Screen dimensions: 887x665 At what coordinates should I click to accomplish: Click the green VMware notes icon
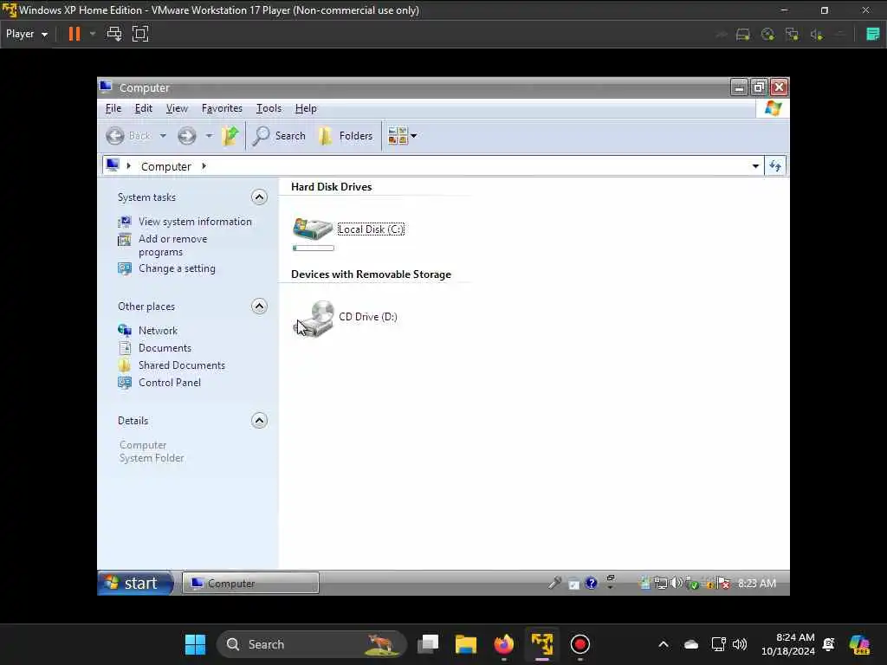pos(873,34)
